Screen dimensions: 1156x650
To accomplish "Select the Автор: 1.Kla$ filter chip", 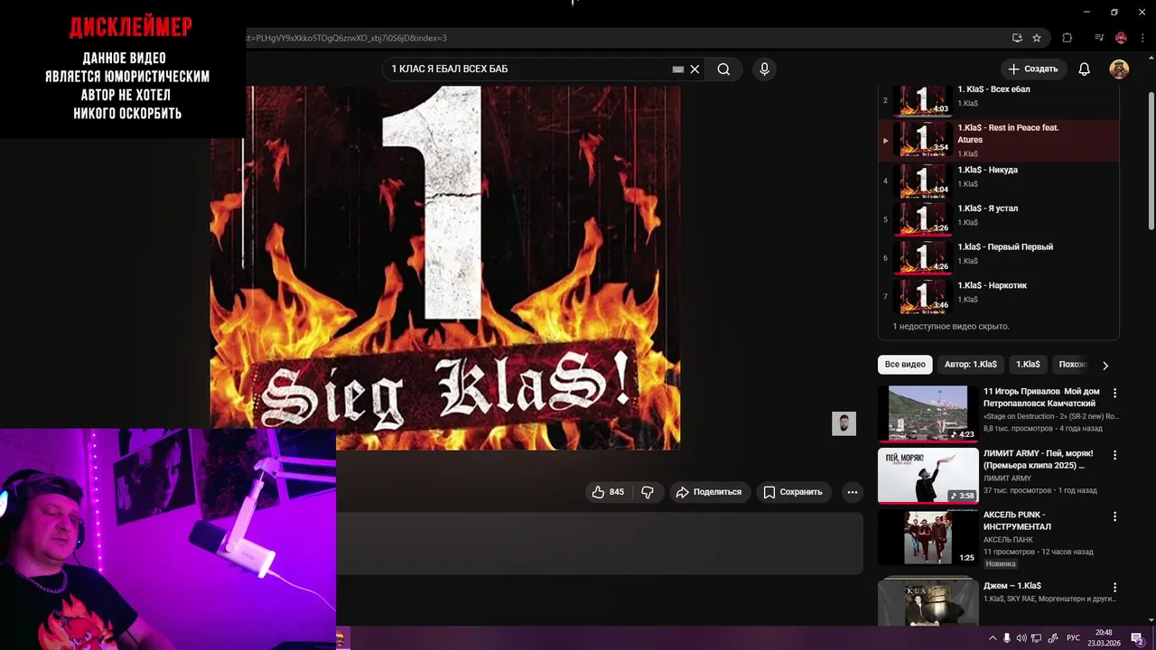I will click(971, 365).
